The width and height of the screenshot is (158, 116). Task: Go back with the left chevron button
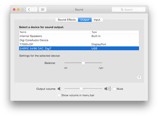coord(29,9)
